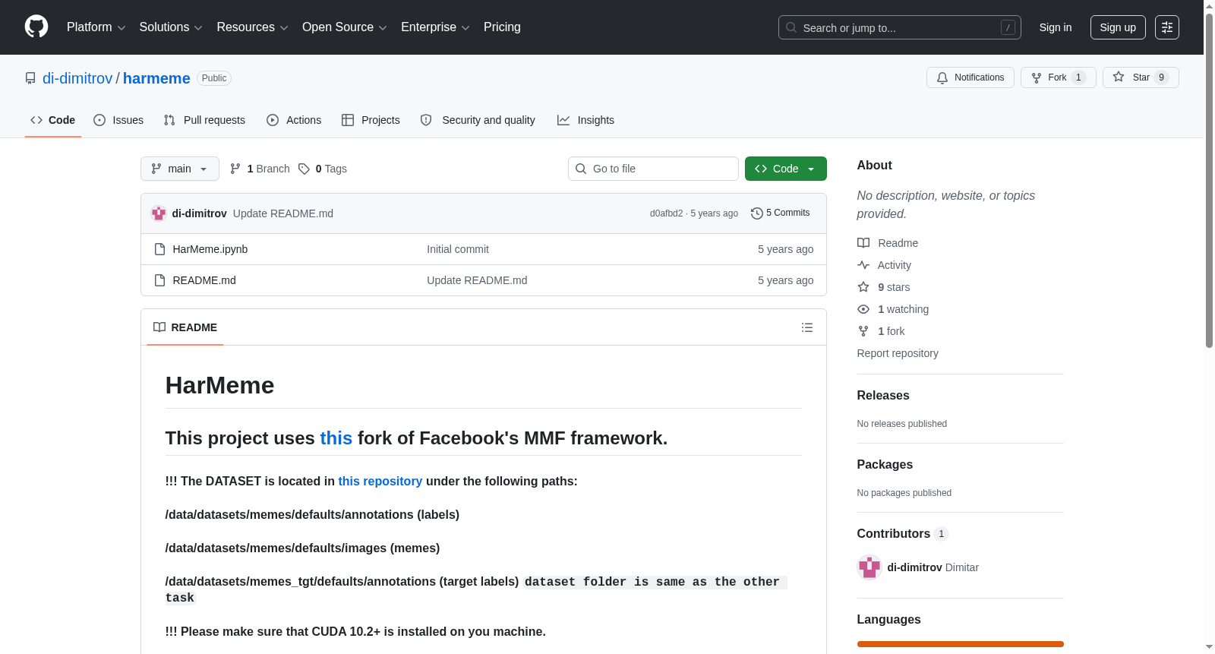Open the Pricing page link
This screenshot has height=654, width=1215.
click(x=502, y=27)
